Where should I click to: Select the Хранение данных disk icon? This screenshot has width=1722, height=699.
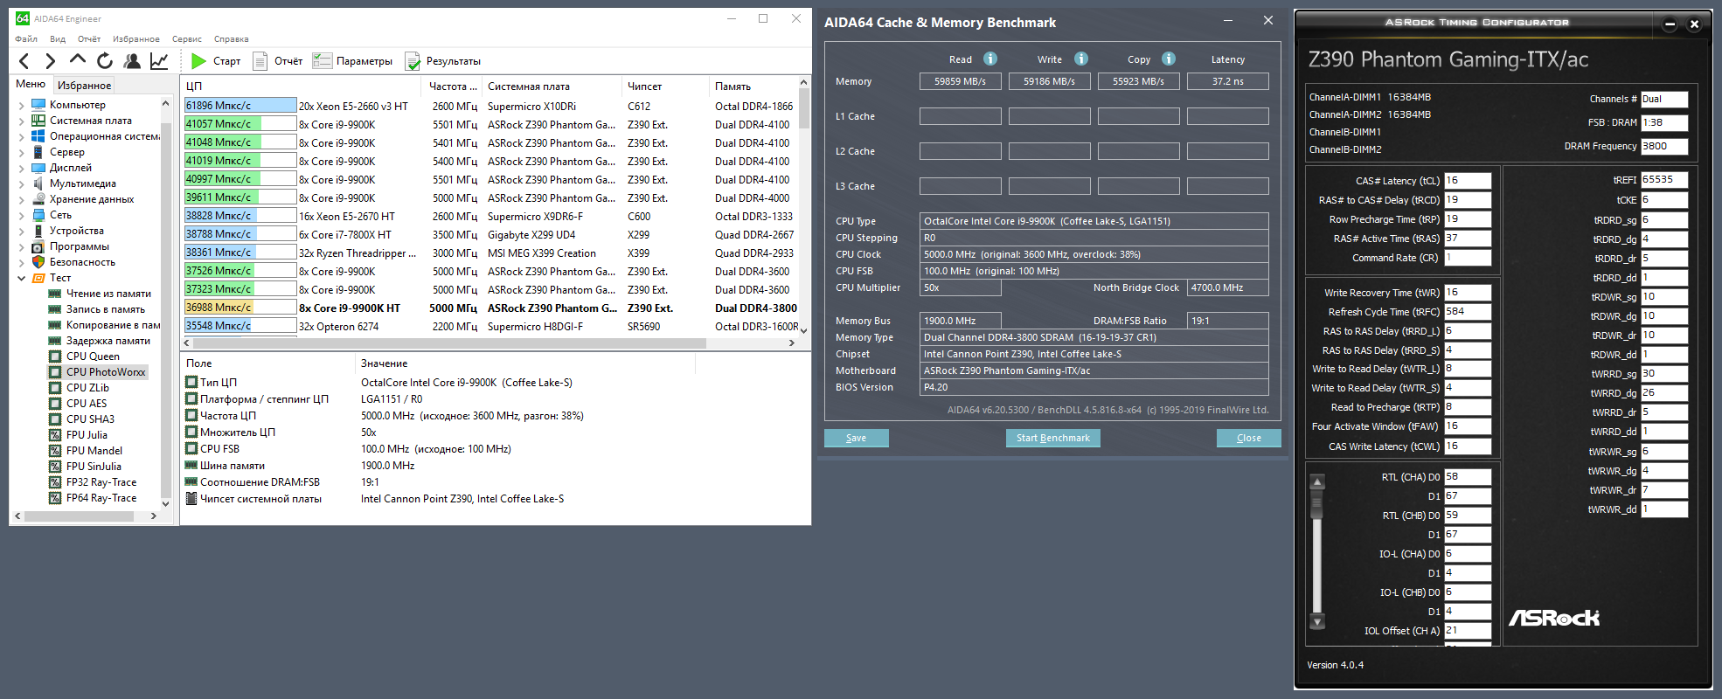click(38, 199)
